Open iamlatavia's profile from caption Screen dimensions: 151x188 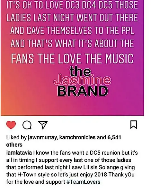click(x=19, y=153)
